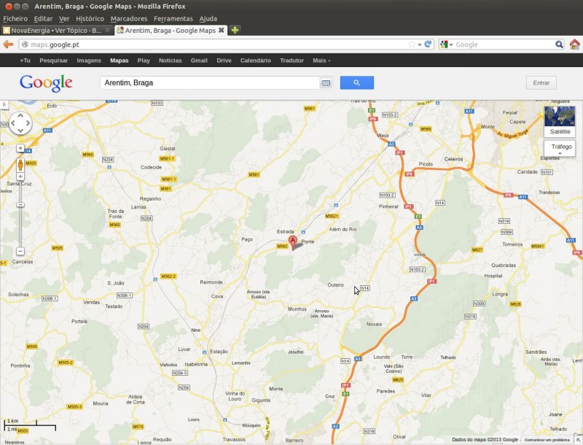Click the Comunicar um problema link
The height and width of the screenshot is (445, 583).
(x=547, y=440)
